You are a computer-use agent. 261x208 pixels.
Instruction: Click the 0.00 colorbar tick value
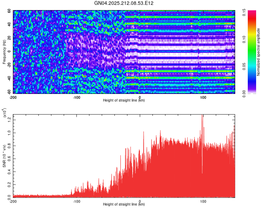pos(244,94)
